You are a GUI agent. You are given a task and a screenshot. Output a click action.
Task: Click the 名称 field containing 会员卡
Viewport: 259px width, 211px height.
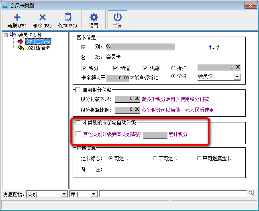pos(173,57)
